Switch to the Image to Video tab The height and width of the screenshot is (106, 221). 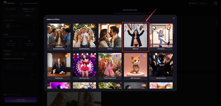click(x=29, y=9)
